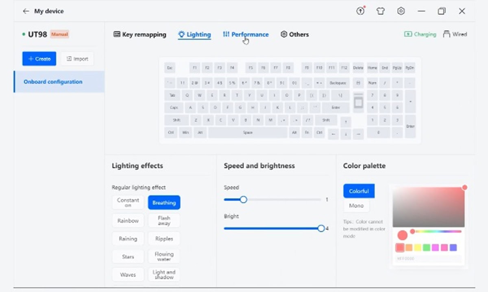The height and width of the screenshot is (292, 488).
Task: Open the Others tab
Action: [294, 34]
